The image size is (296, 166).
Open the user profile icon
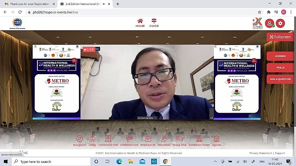[x=269, y=23]
